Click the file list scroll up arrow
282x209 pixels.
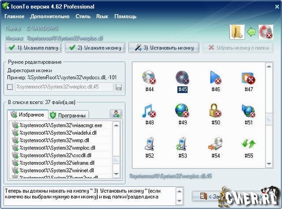(116, 125)
